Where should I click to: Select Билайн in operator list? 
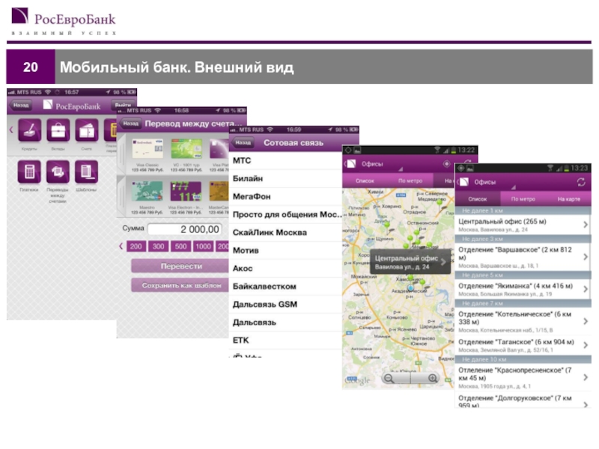285,179
